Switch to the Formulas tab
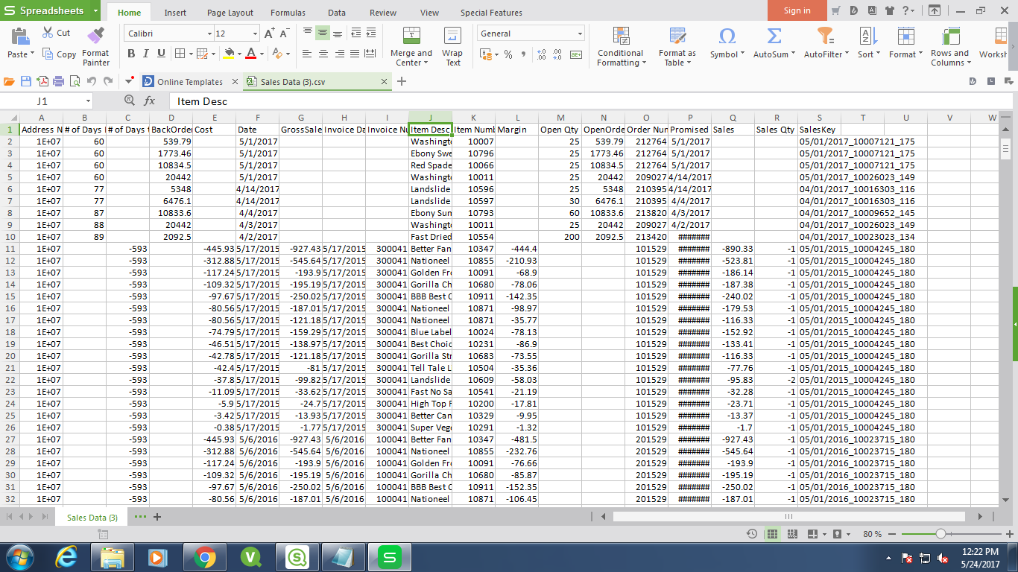 [288, 13]
